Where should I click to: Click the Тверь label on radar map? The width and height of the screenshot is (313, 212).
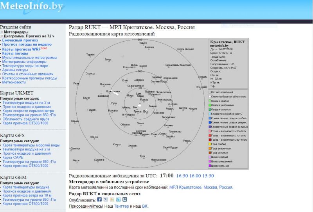[x=108, y=60]
